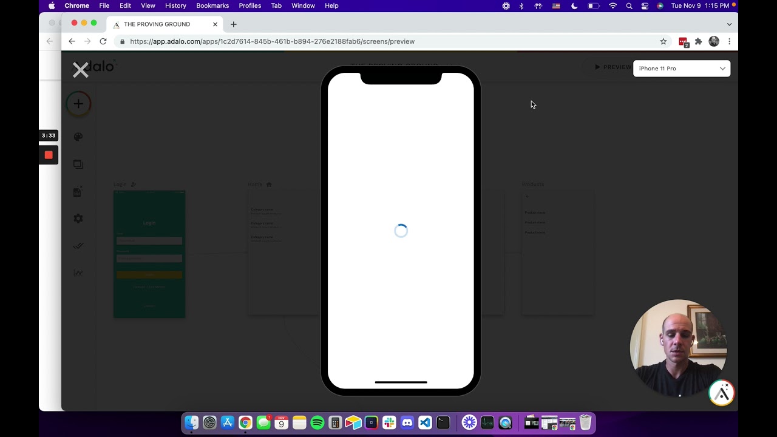The width and height of the screenshot is (777, 437).
Task: Open the History menu
Action: coord(175,5)
